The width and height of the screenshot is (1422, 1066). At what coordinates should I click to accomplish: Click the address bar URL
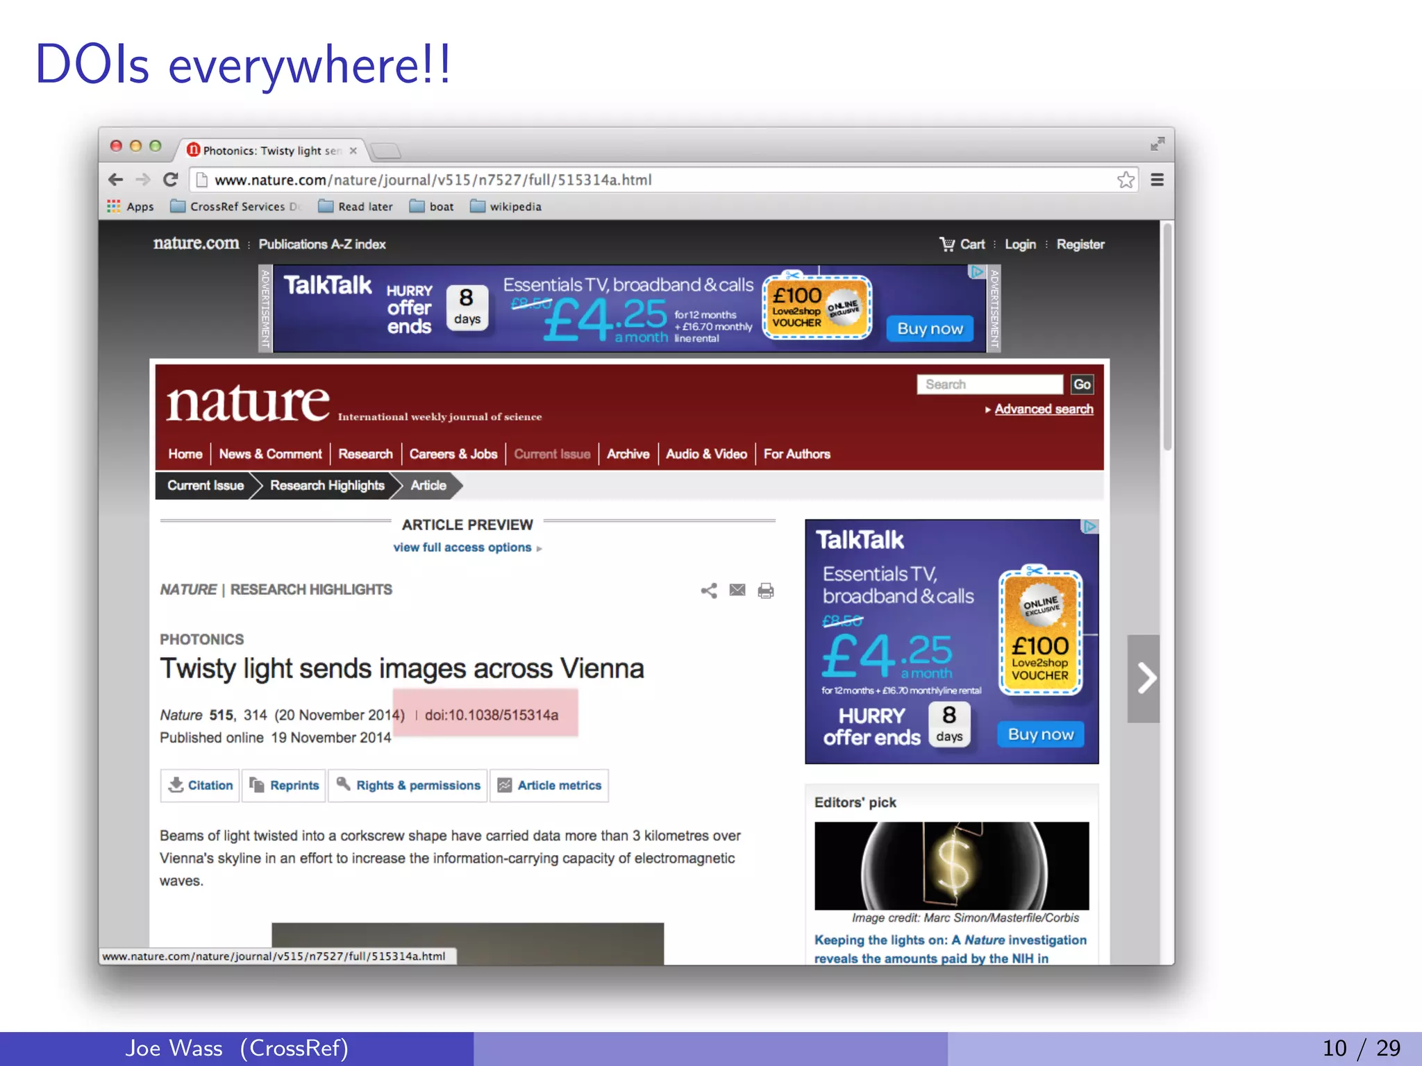433,180
